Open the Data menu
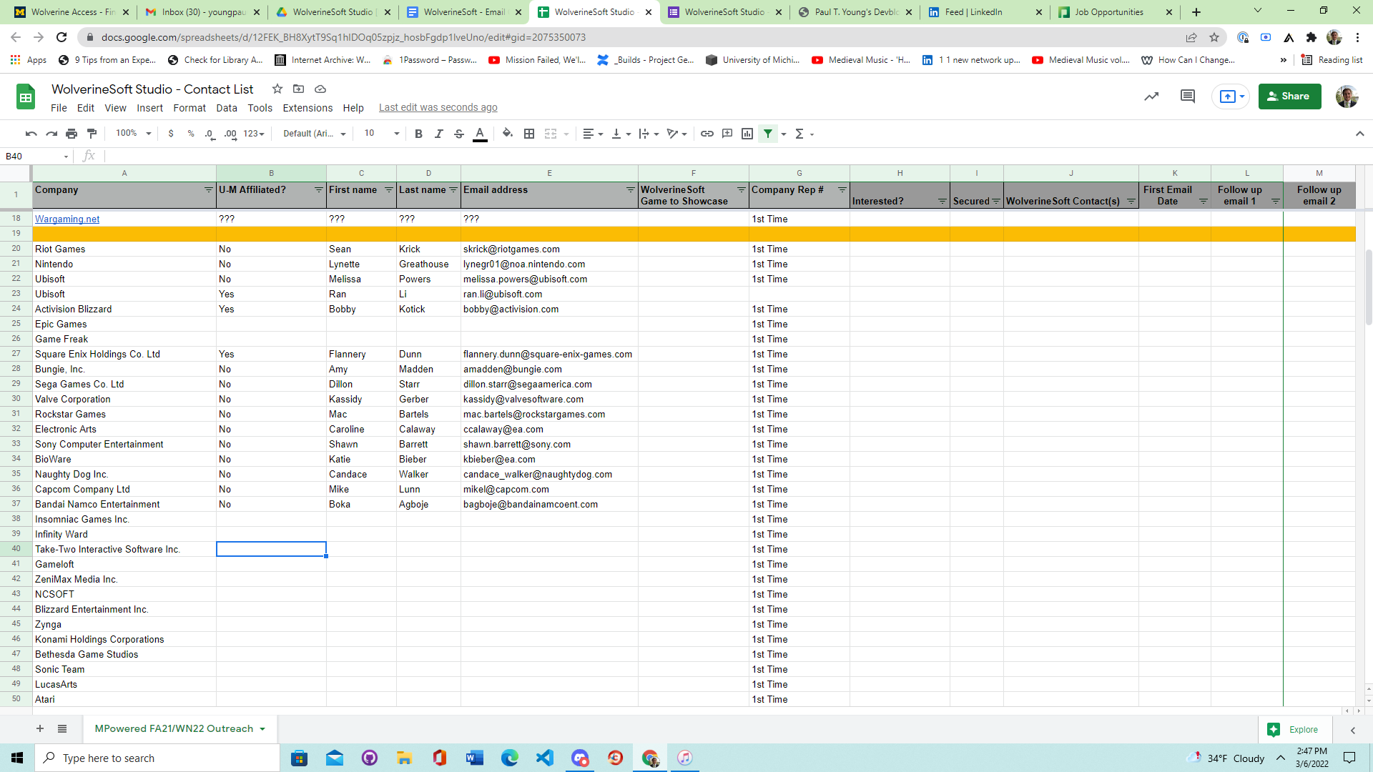 [x=227, y=108]
